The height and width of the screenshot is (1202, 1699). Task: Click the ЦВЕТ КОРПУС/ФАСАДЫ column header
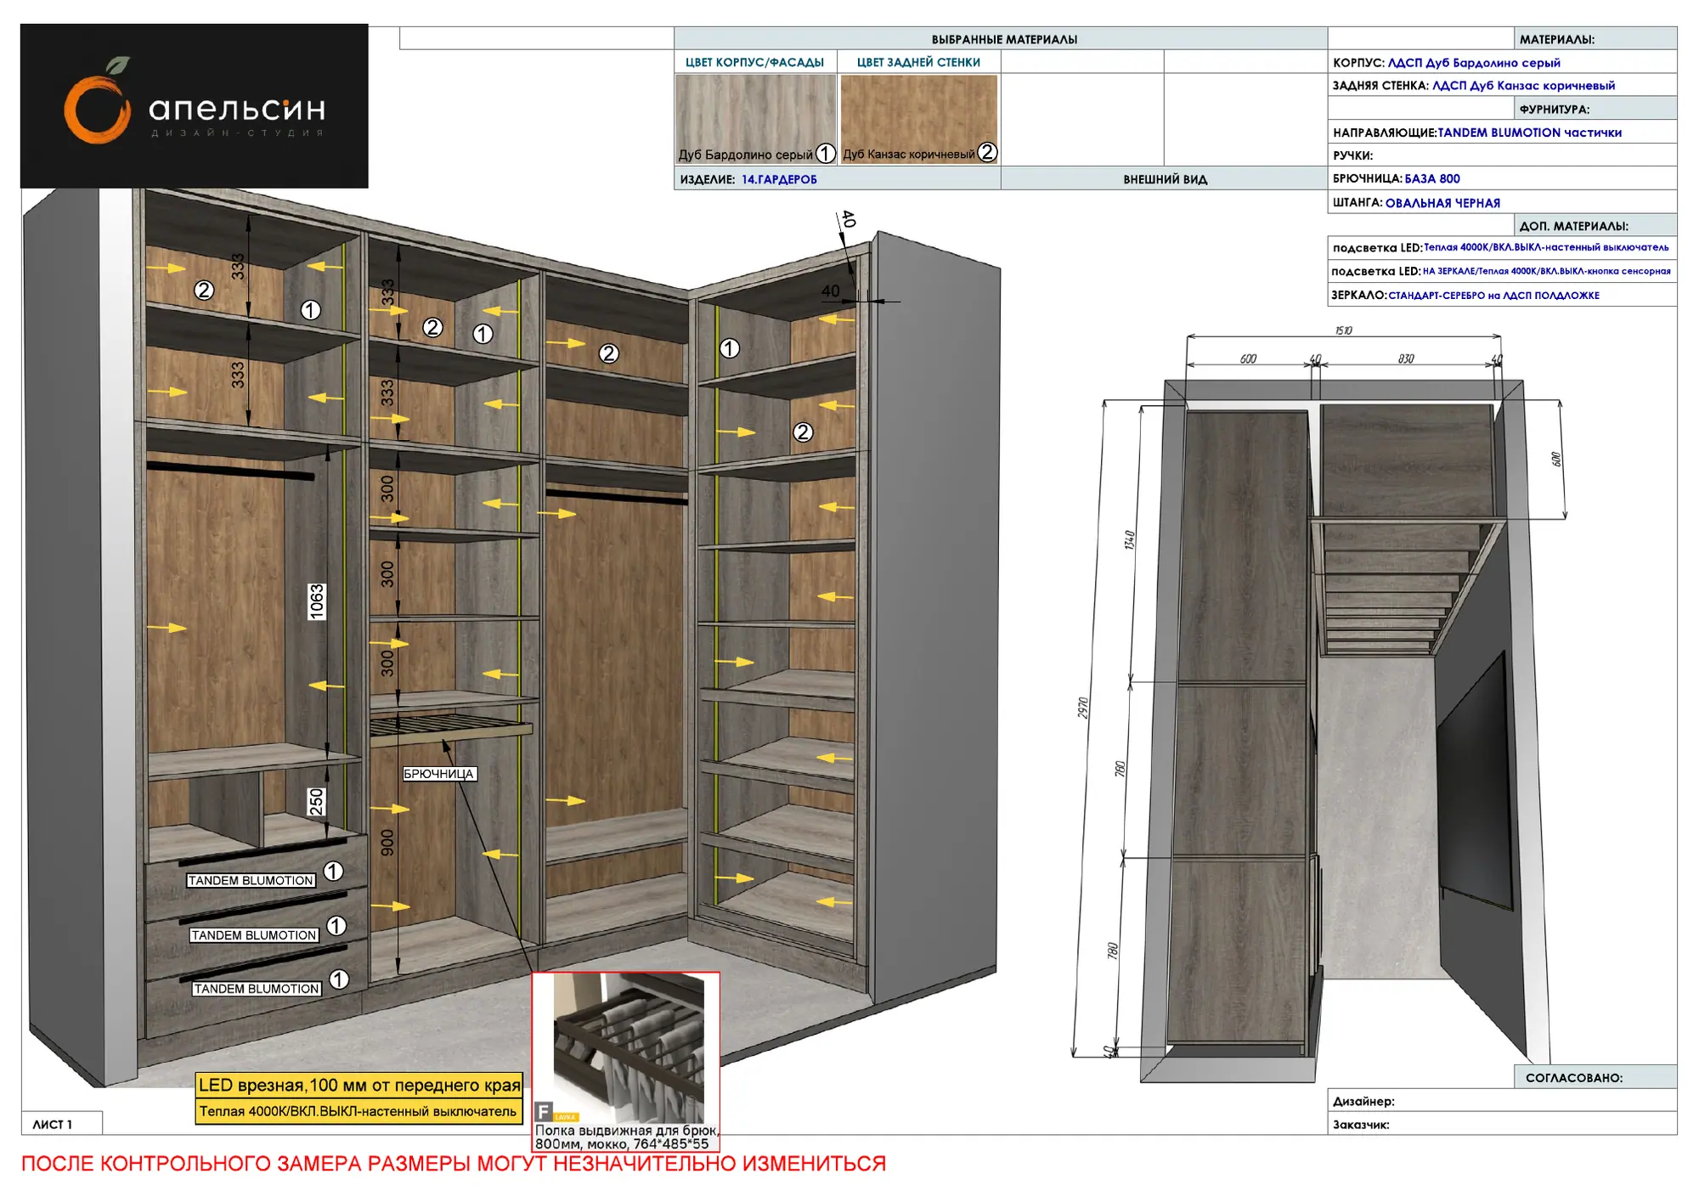tap(754, 62)
